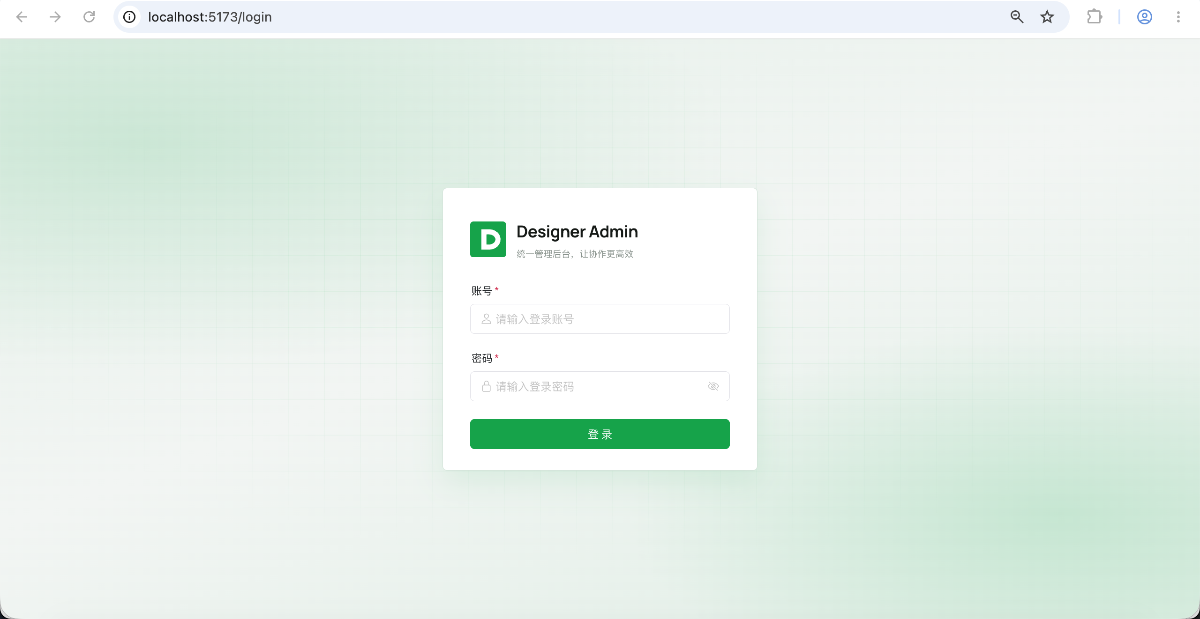This screenshot has width=1200, height=619.
Task: Click the zoom magnifier icon in address bar
Action: [1017, 17]
